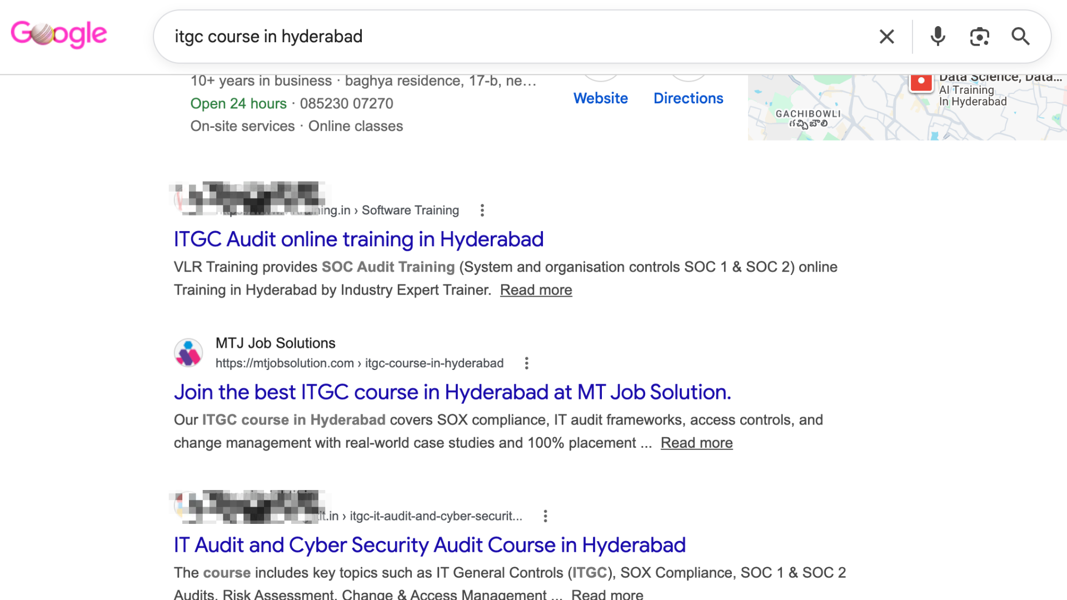The width and height of the screenshot is (1067, 600).
Task: Click the phone number 085230 07270
Action: tap(346, 104)
